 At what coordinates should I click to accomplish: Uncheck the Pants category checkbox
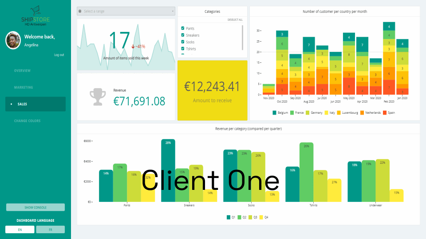pyautogui.click(x=183, y=28)
